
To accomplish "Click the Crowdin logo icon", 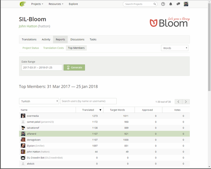I will click(23, 4).
